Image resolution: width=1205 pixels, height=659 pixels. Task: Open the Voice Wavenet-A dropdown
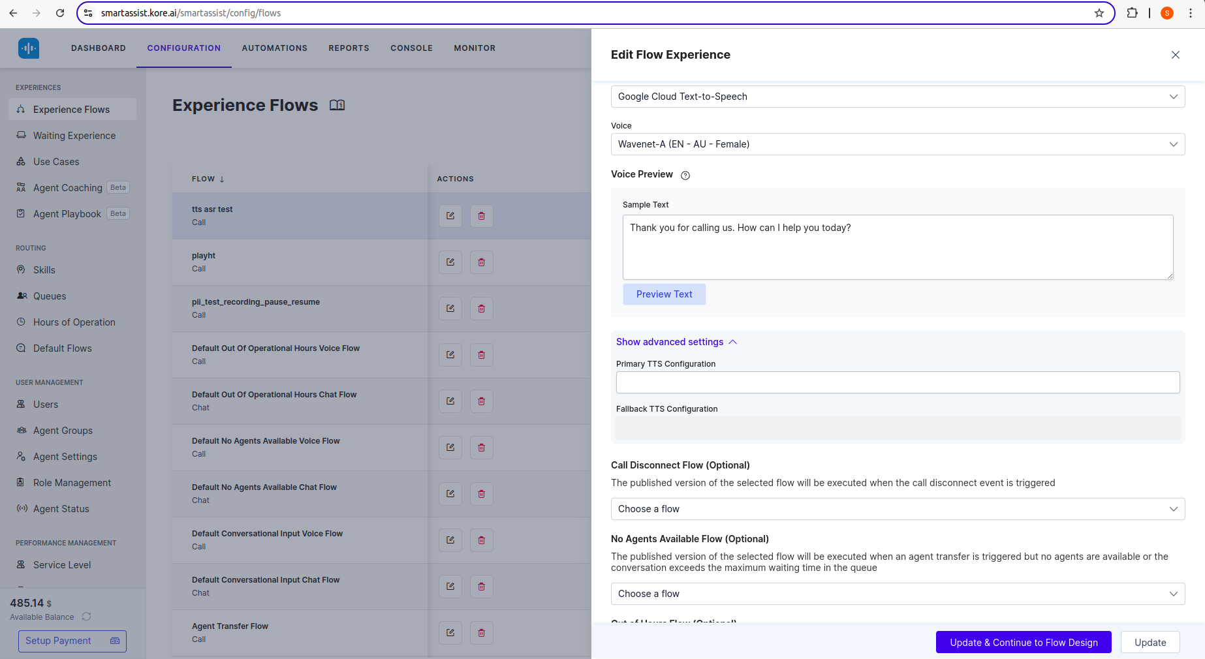(x=898, y=144)
